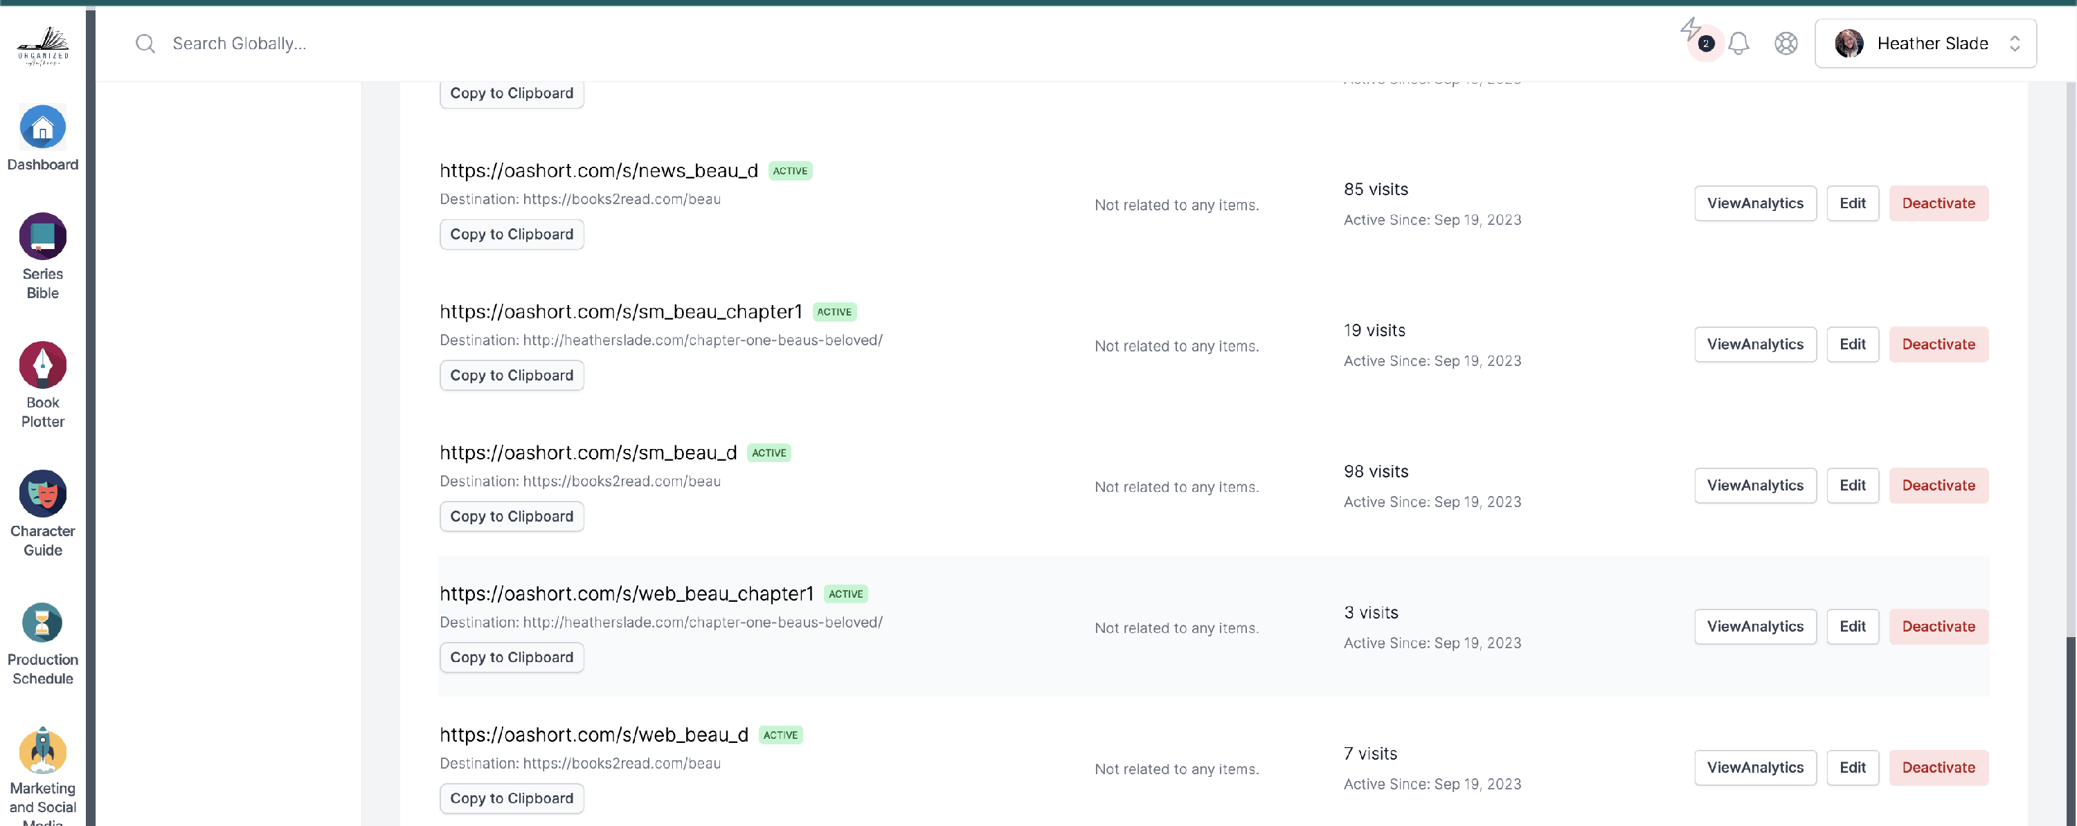Open the oashort.com/s/news_beau_d link
Viewport: 2077px width, 826px height.
[x=598, y=171]
